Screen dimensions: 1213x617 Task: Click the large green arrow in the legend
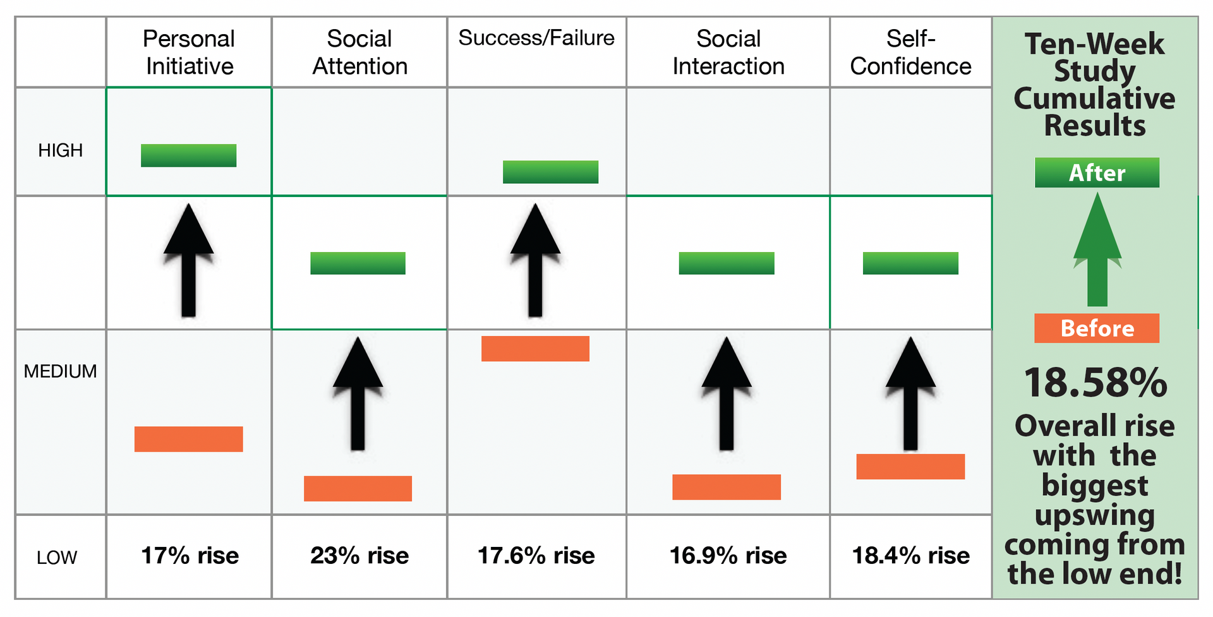coord(1097,249)
